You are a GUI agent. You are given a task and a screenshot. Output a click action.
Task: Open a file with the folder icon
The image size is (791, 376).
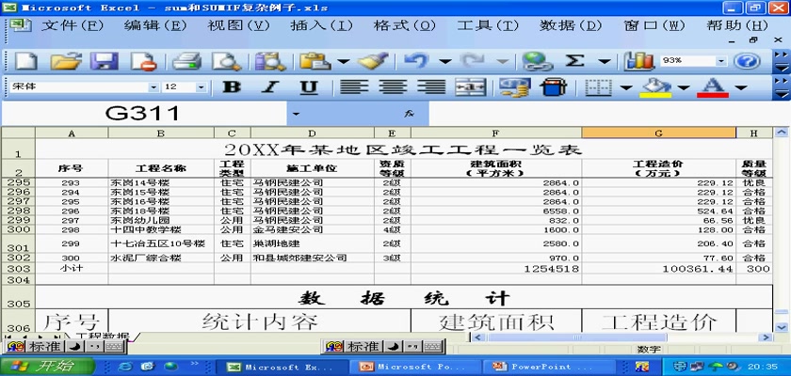point(65,61)
